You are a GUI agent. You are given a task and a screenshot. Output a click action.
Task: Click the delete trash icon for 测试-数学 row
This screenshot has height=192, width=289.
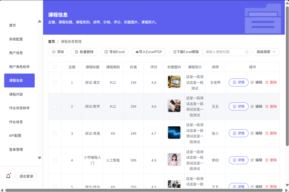(x=267, y=107)
